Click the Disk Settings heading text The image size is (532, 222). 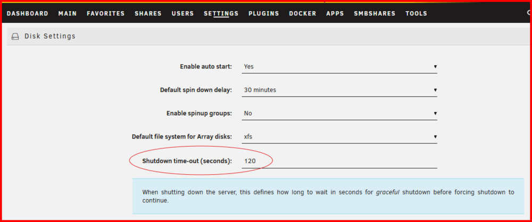click(50, 36)
